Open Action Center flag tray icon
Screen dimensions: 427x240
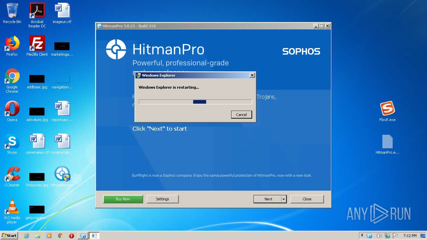(395, 236)
